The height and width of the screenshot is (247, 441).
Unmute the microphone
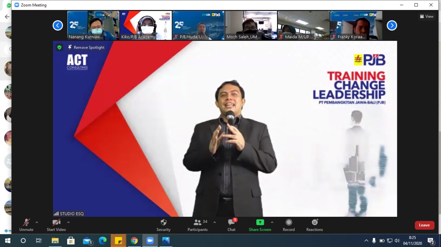[x=26, y=225]
